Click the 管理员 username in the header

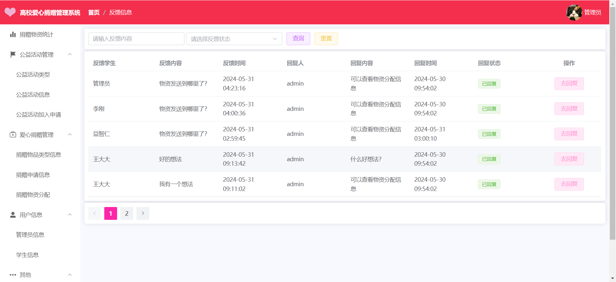[593, 12]
